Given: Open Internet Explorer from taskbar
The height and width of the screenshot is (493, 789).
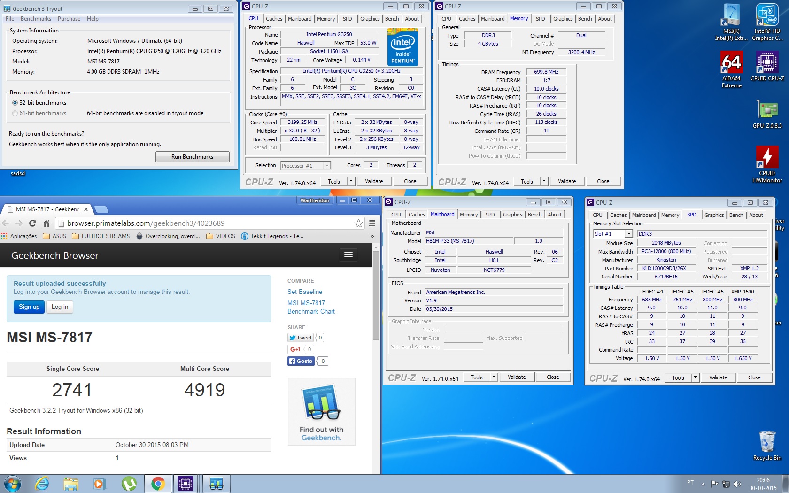Looking at the screenshot, I should tap(42, 484).
